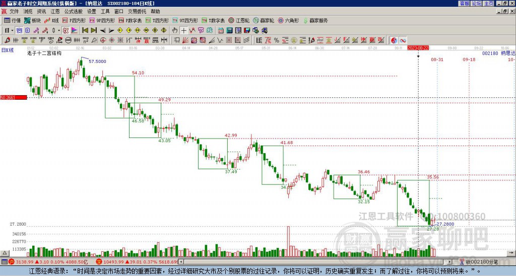Viewport: 516px width, 276px height.
Task: Open the 板块 sector view
Action: click(33, 20)
